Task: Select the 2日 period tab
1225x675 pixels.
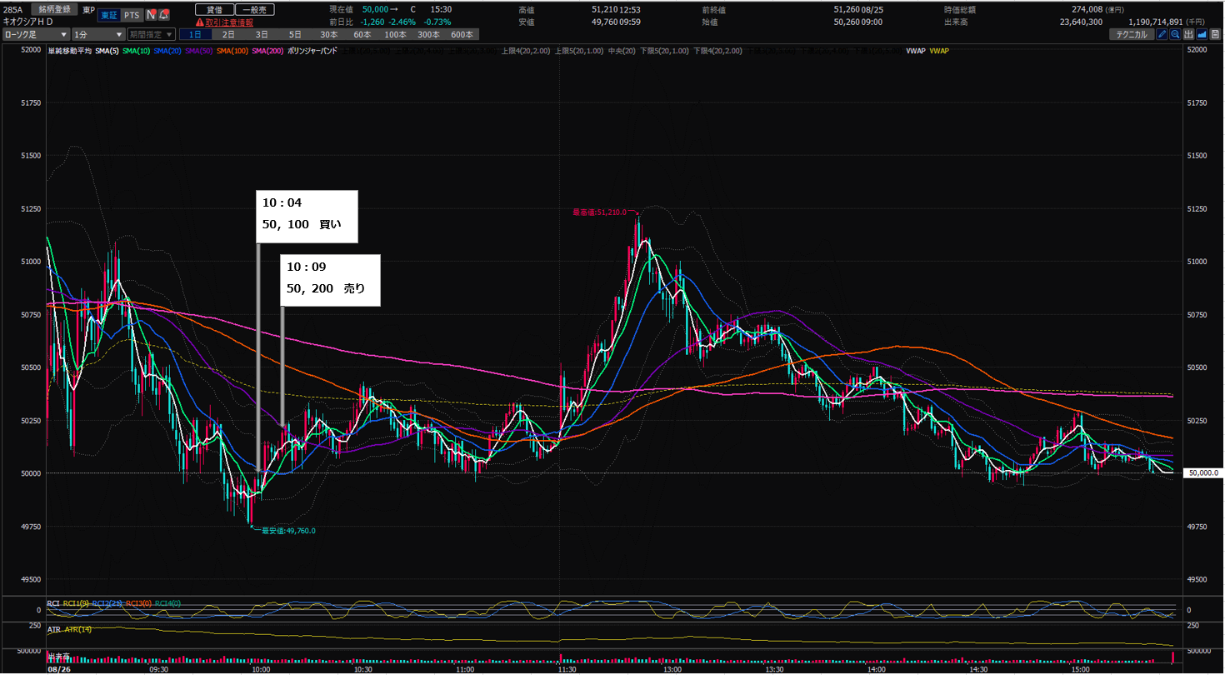Action: [228, 35]
